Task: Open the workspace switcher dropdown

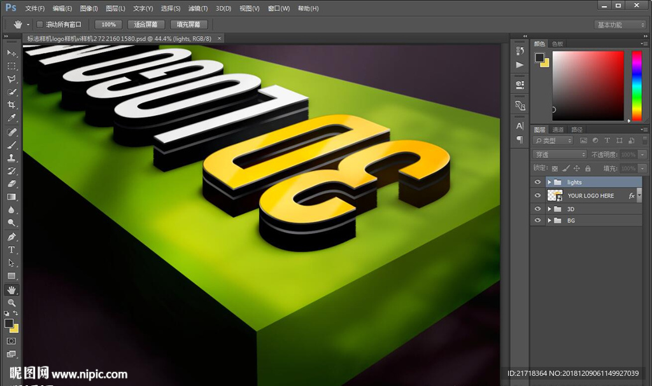Action: (620, 25)
